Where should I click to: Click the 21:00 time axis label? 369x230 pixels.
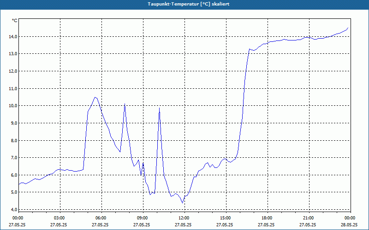pos(309,218)
